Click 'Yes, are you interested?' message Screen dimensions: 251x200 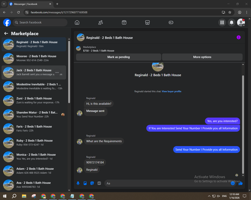click(222, 121)
